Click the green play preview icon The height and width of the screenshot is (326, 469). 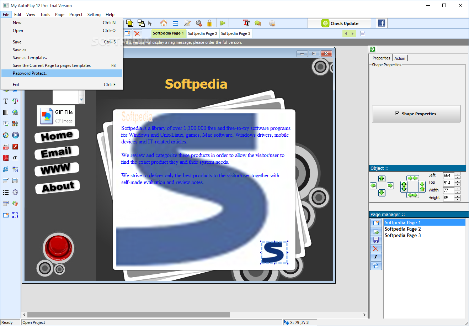pyautogui.click(x=223, y=23)
